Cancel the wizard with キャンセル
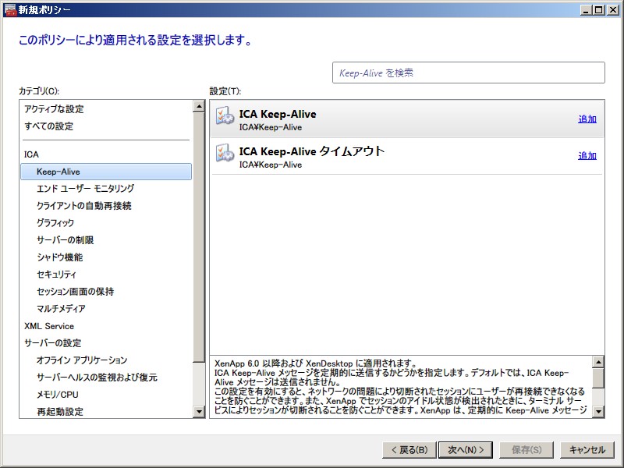 [587, 450]
